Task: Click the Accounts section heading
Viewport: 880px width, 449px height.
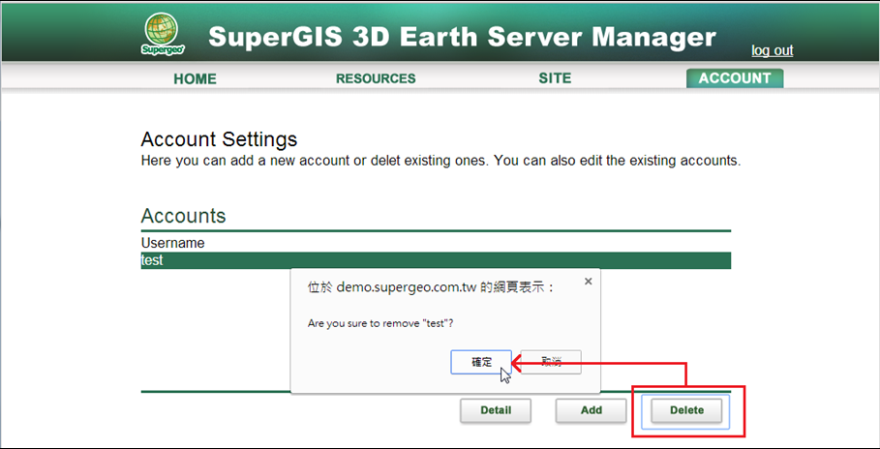Action: tap(183, 216)
